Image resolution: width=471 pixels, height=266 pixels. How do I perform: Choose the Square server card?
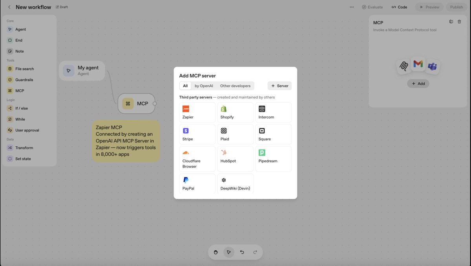point(274,135)
